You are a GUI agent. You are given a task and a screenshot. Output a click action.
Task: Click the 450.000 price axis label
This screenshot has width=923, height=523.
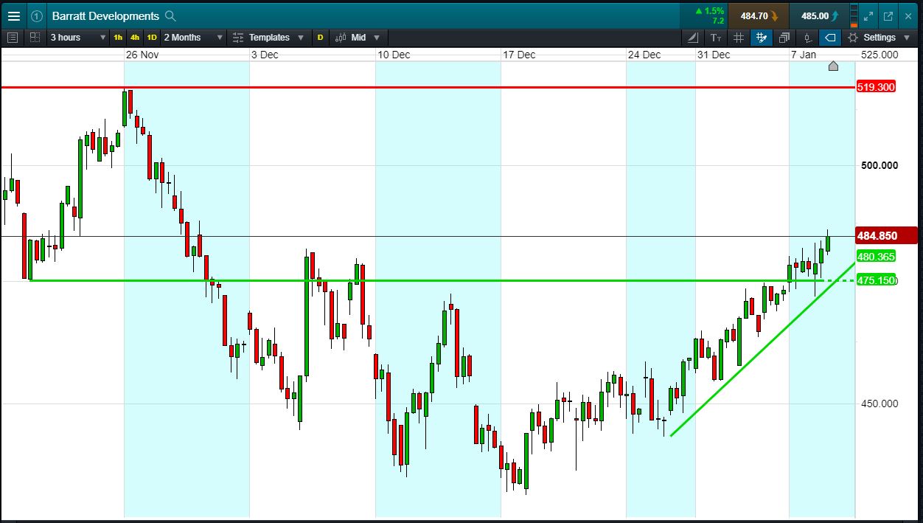point(880,403)
